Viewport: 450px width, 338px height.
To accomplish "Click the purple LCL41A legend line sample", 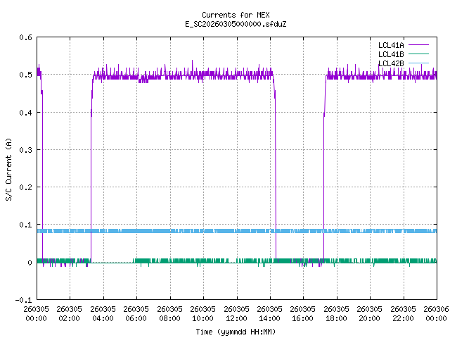I will point(417,45).
